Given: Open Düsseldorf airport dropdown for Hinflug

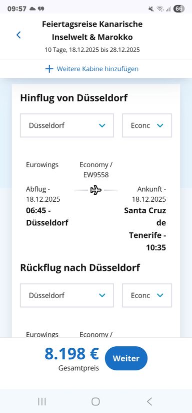Looking at the screenshot, I should click(67, 125).
